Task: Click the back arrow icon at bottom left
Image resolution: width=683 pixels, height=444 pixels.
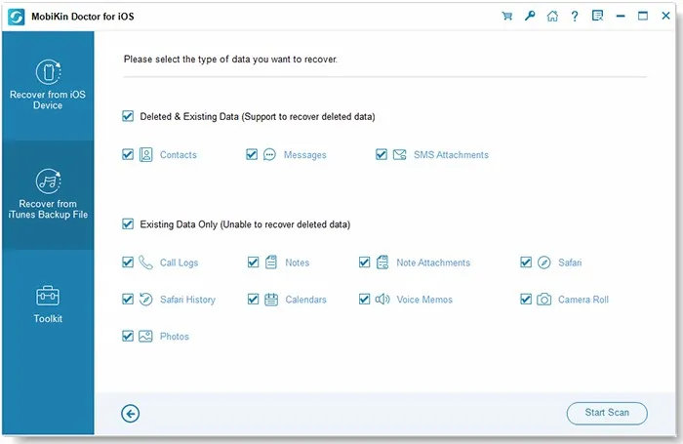Action: tap(131, 414)
